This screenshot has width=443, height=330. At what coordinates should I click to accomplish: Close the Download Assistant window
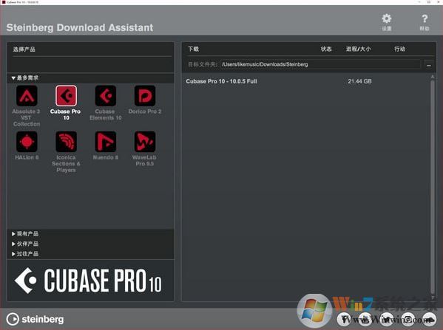[439, 2]
